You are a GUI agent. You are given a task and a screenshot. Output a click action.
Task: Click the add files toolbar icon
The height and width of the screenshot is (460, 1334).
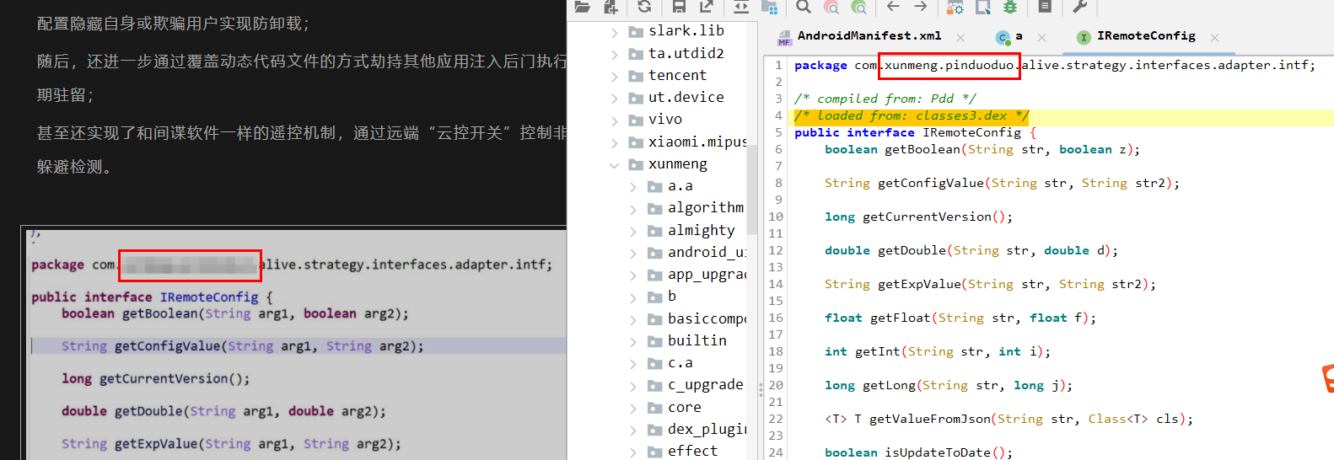[x=611, y=7]
